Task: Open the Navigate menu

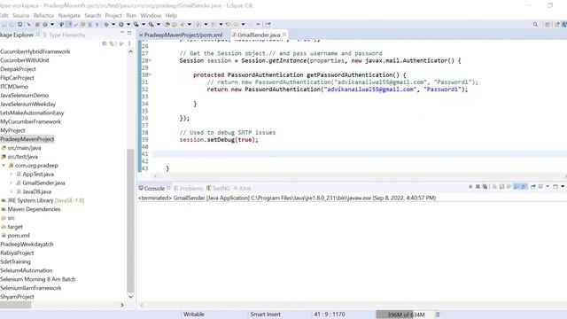Action: coord(69,16)
